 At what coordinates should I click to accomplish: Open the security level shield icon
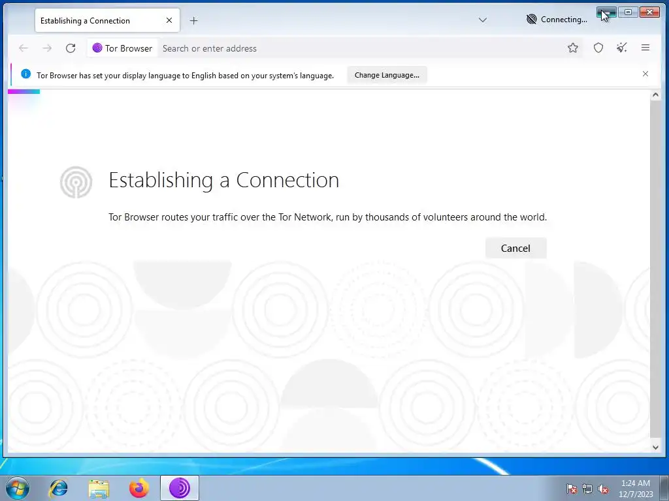pos(598,48)
